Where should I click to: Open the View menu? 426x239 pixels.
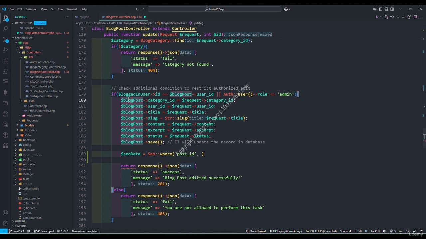click(44, 9)
